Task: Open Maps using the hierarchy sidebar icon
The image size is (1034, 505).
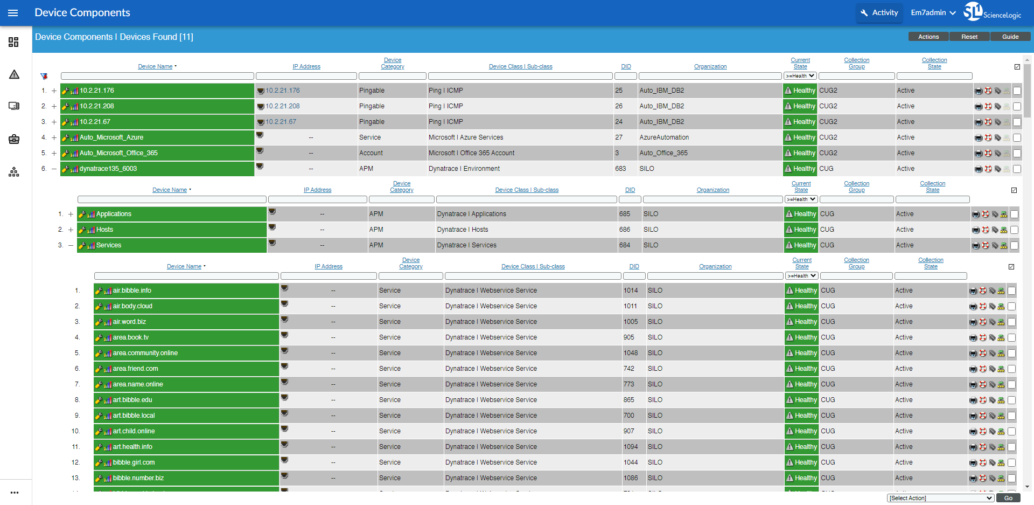Action: [x=13, y=172]
